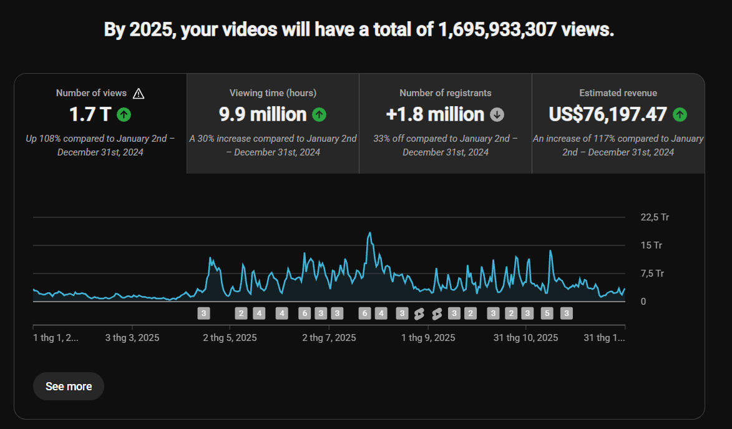
Task: Click the truncated 31 thg 1... date label
Action: pyautogui.click(x=604, y=337)
